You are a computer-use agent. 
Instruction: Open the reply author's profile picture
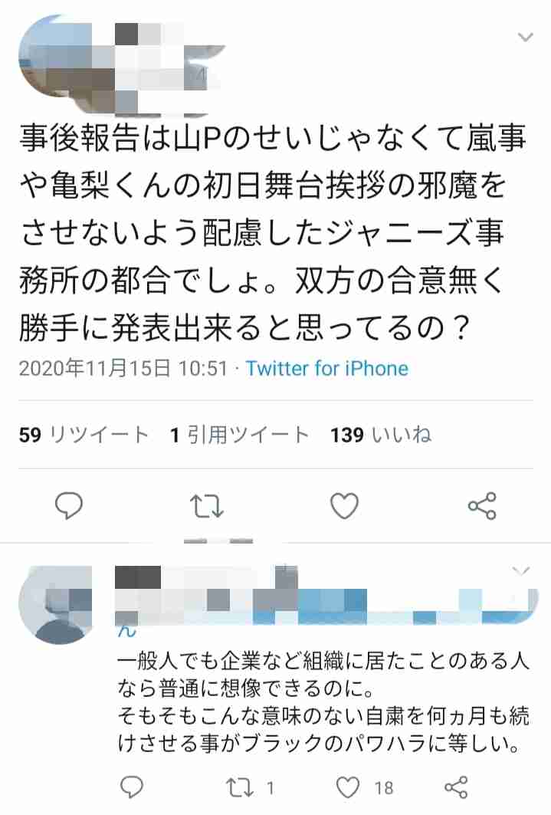(55, 605)
